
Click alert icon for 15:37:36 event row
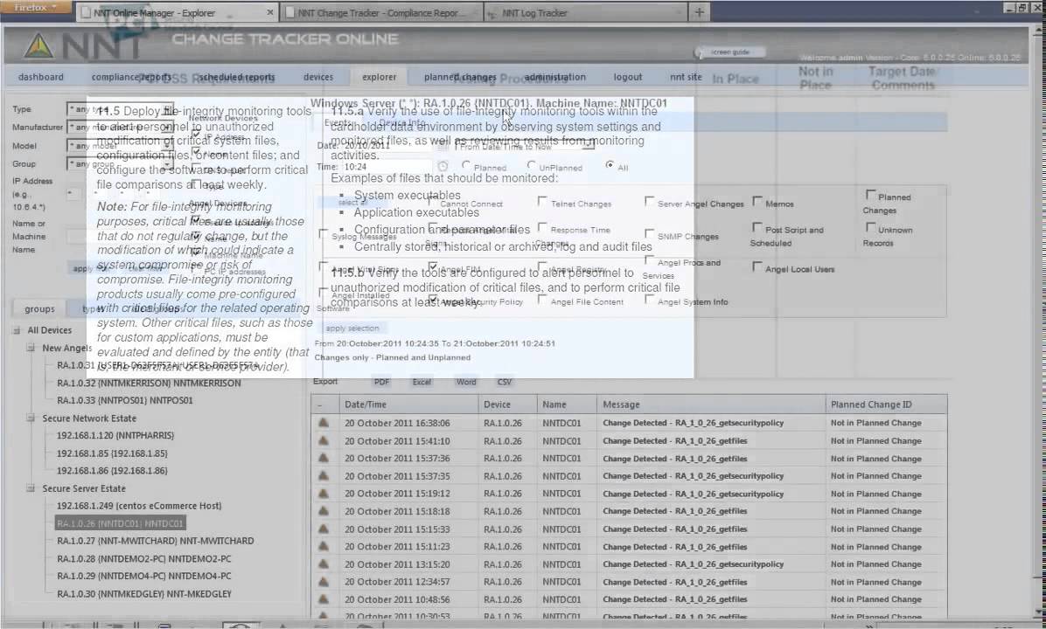pos(324,459)
